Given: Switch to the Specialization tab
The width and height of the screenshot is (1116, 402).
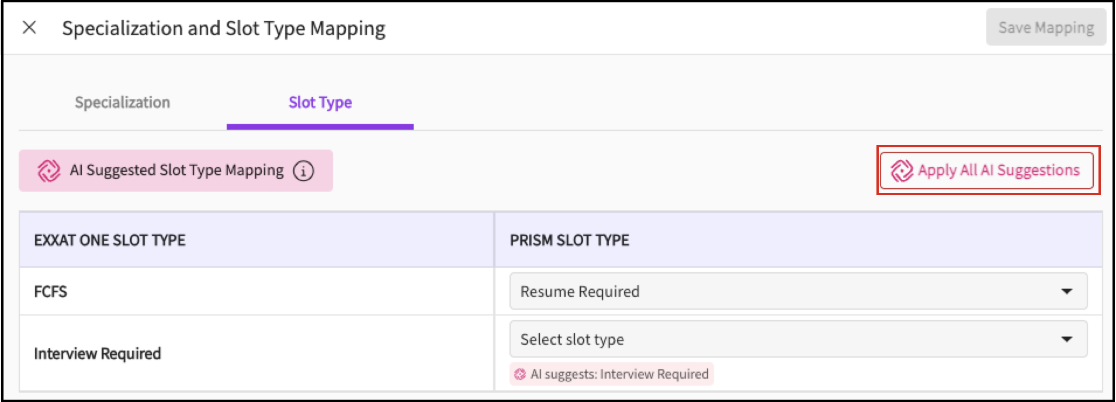Looking at the screenshot, I should (122, 102).
